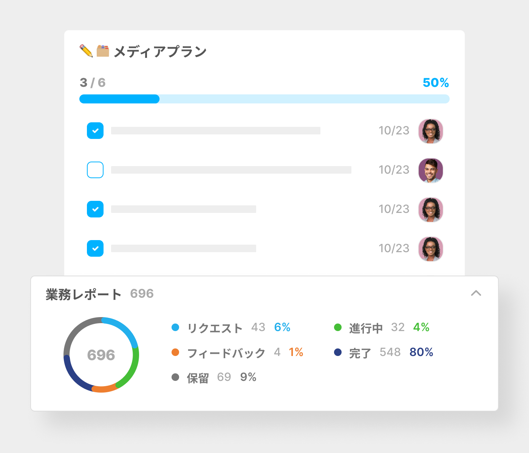The height and width of the screenshot is (453, 529).
Task: Click the donut chart center total 696
Action: coord(101,355)
